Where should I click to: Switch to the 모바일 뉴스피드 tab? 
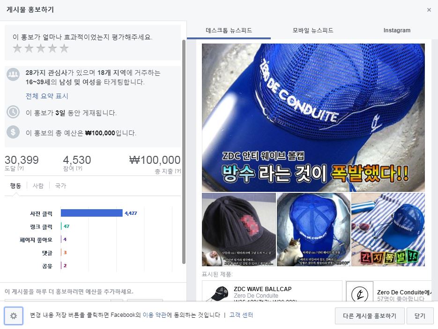(x=313, y=30)
